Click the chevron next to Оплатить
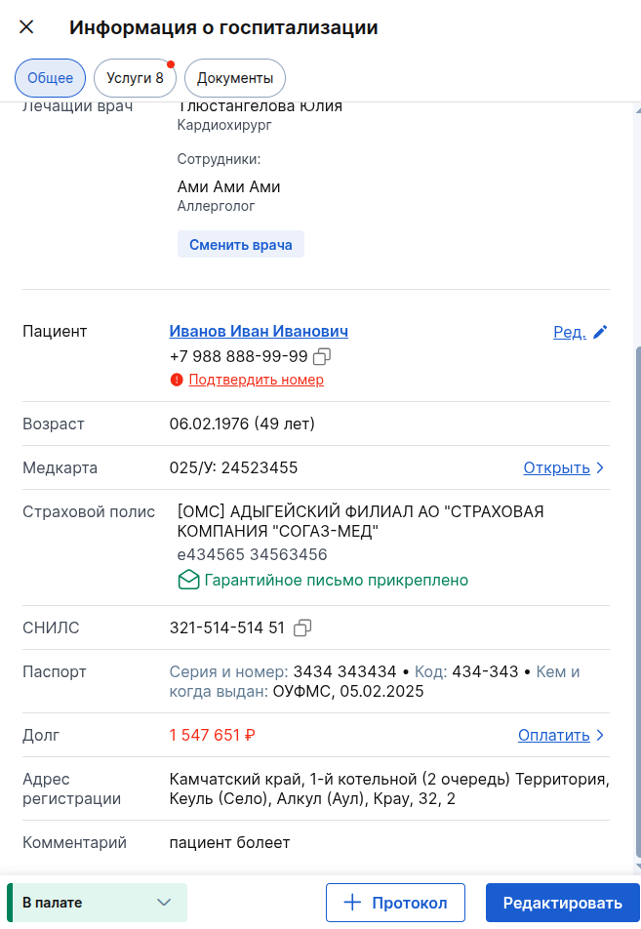641x929 pixels. coord(600,735)
